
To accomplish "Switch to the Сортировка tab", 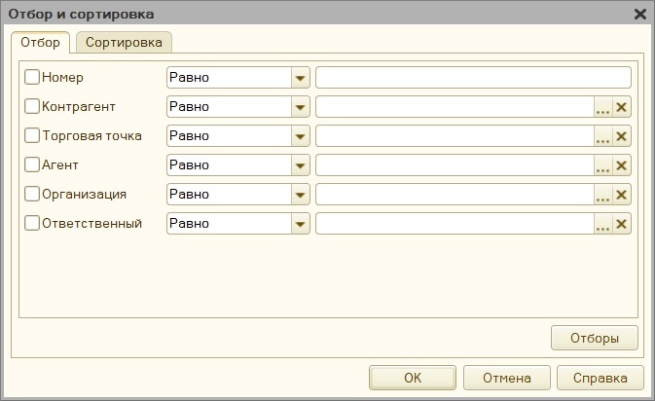I will [x=124, y=42].
